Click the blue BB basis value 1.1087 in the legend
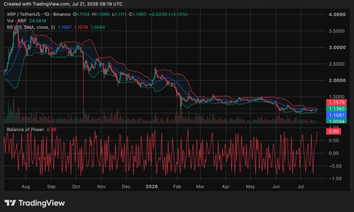The image size is (354, 212). pyautogui.click(x=64, y=27)
